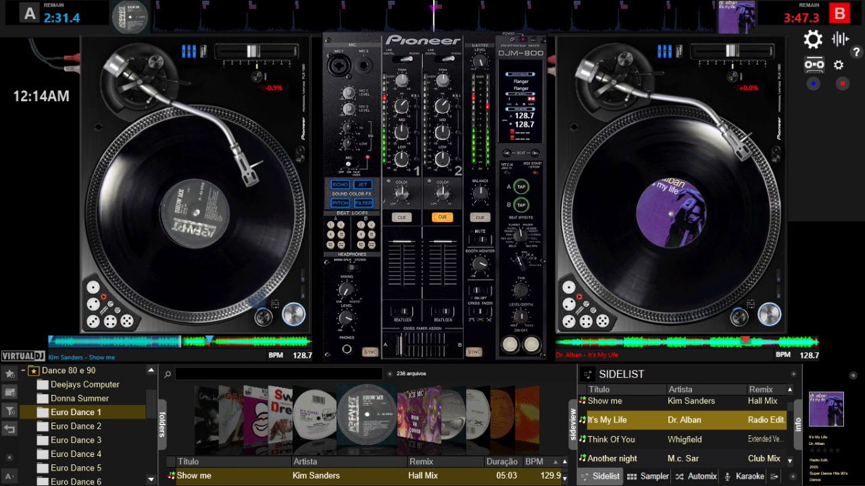Viewport: 865px width, 486px height.
Task: Toggle the JET sound color effect
Action: point(363,184)
